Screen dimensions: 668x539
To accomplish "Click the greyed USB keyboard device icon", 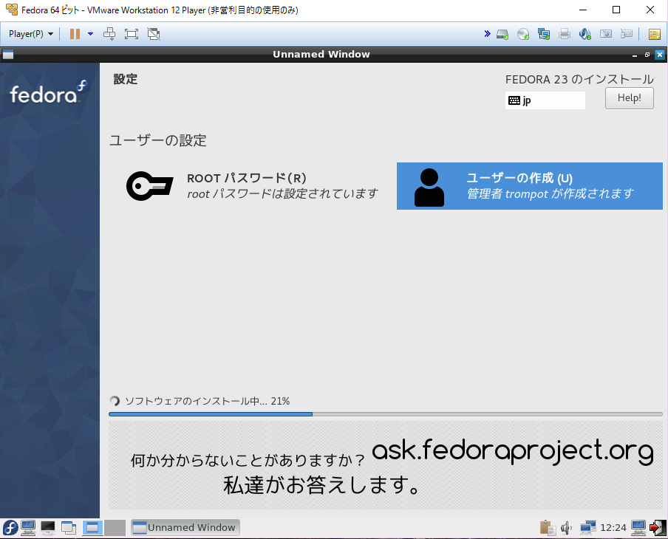I will tap(627, 34).
